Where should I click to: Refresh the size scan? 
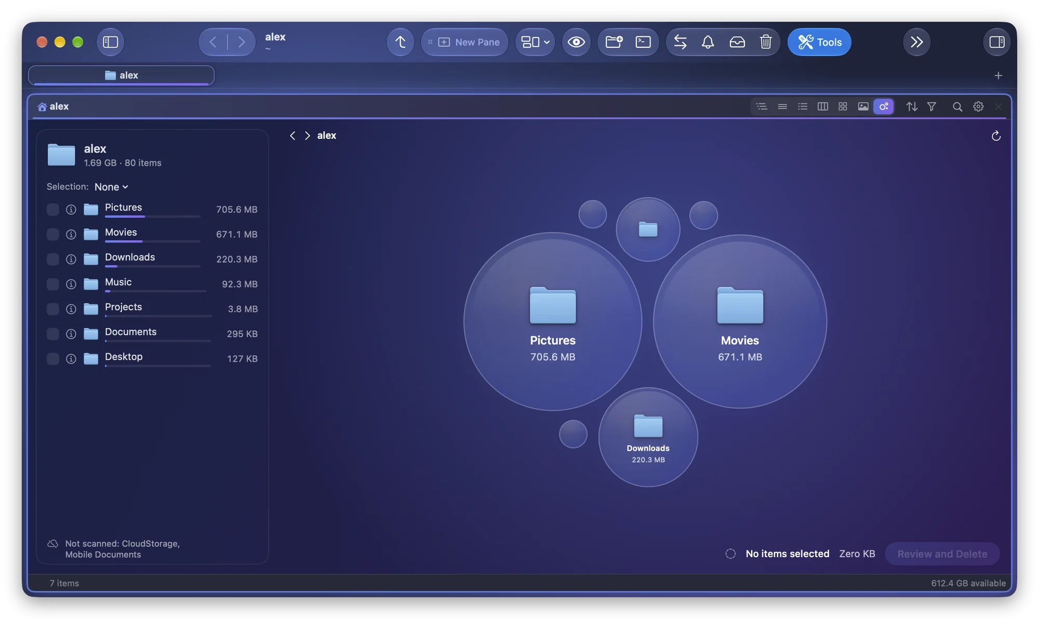pos(996,136)
